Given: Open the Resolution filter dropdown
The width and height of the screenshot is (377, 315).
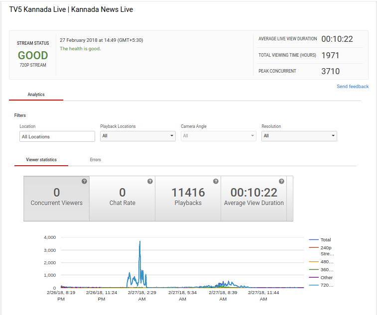Looking at the screenshot, I should pyautogui.click(x=299, y=136).
